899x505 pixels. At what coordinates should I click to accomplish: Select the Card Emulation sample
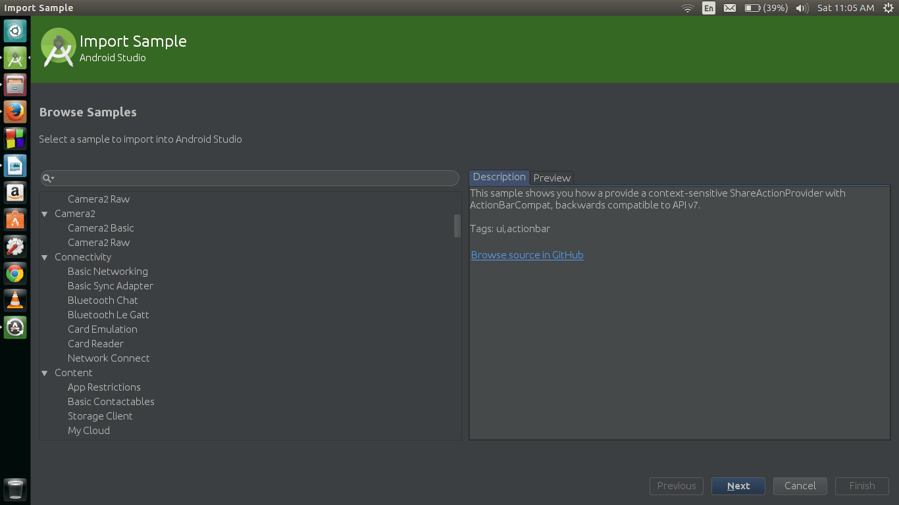click(103, 329)
